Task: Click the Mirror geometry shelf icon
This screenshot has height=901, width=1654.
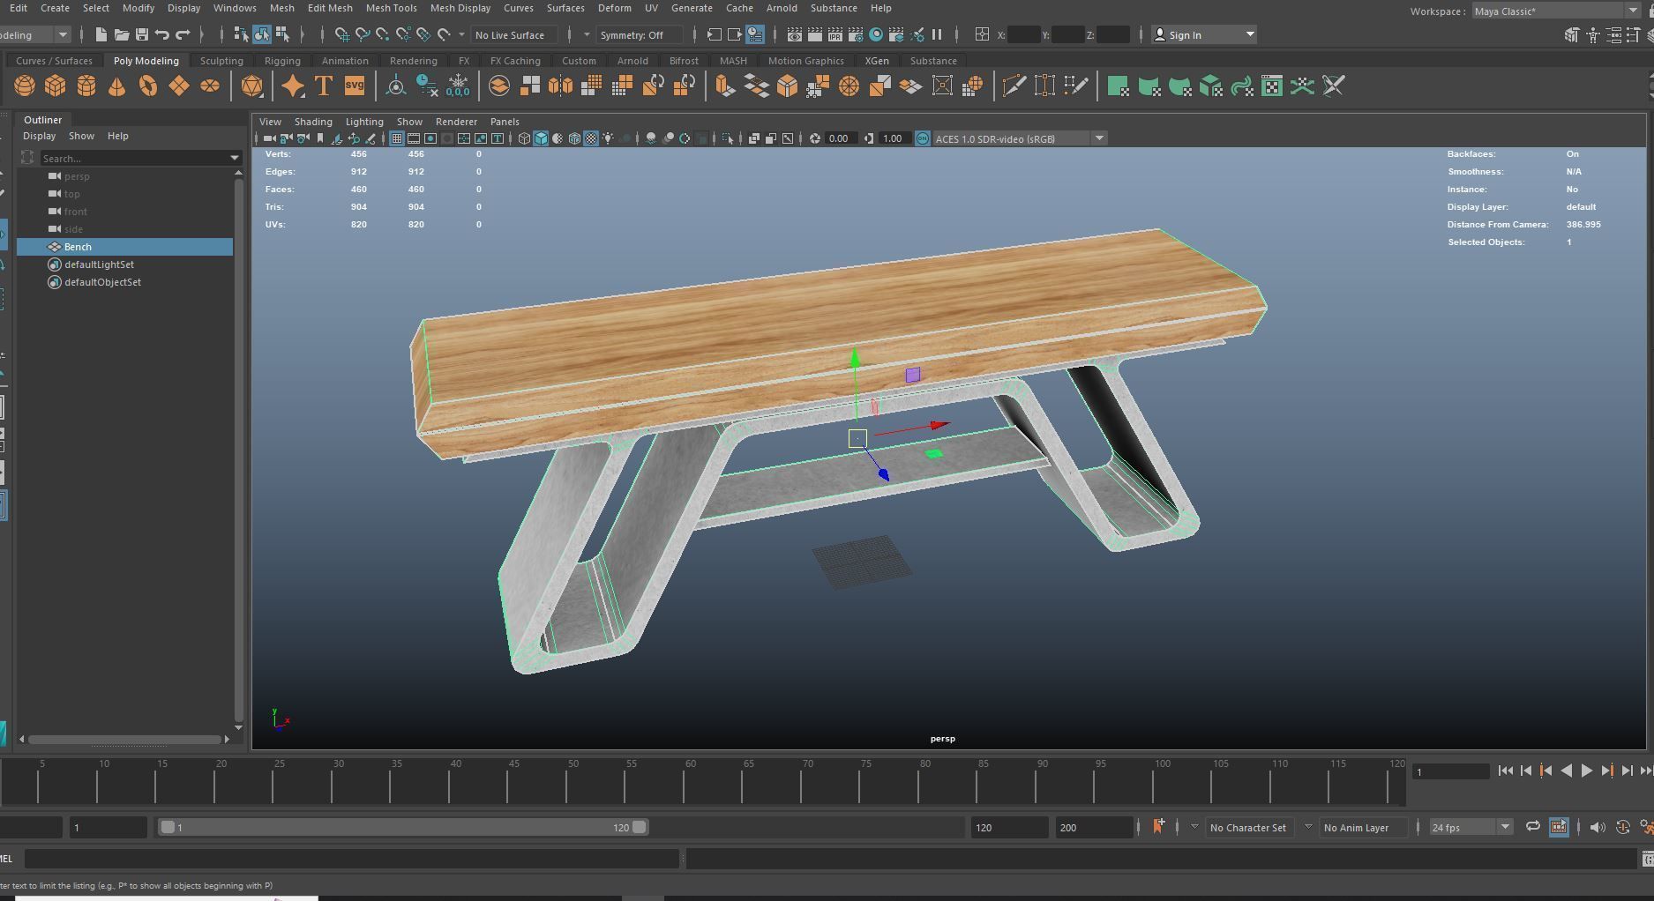Action: (561, 86)
